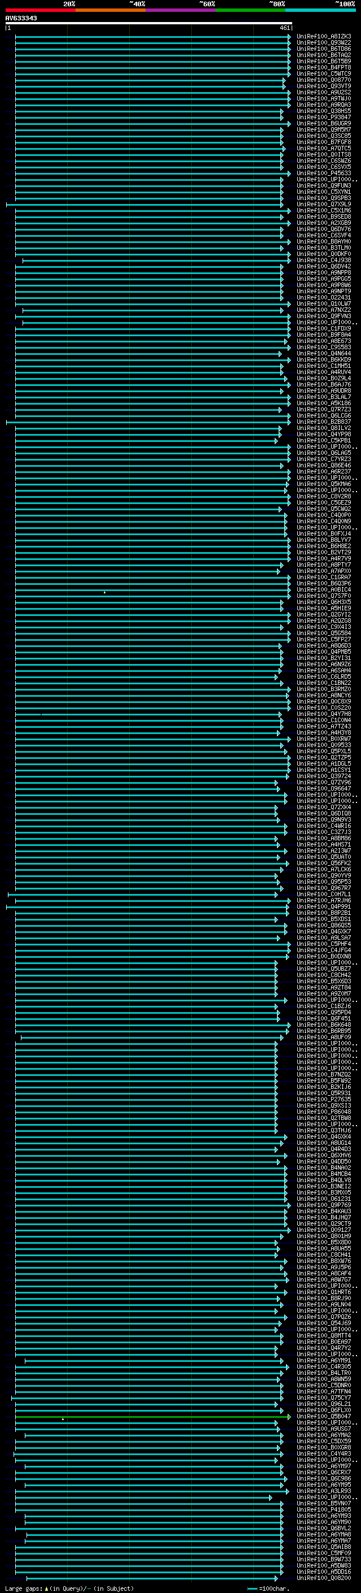The height and width of the screenshot is (1593, 361).
Task: Open hit UniRef100_A9U2S2
Action: point(324,92)
